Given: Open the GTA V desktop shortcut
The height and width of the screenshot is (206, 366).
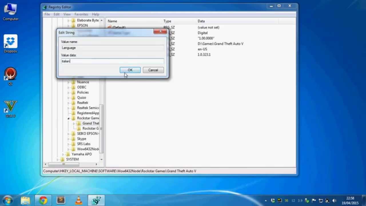Looking at the screenshot, I should 11,109.
